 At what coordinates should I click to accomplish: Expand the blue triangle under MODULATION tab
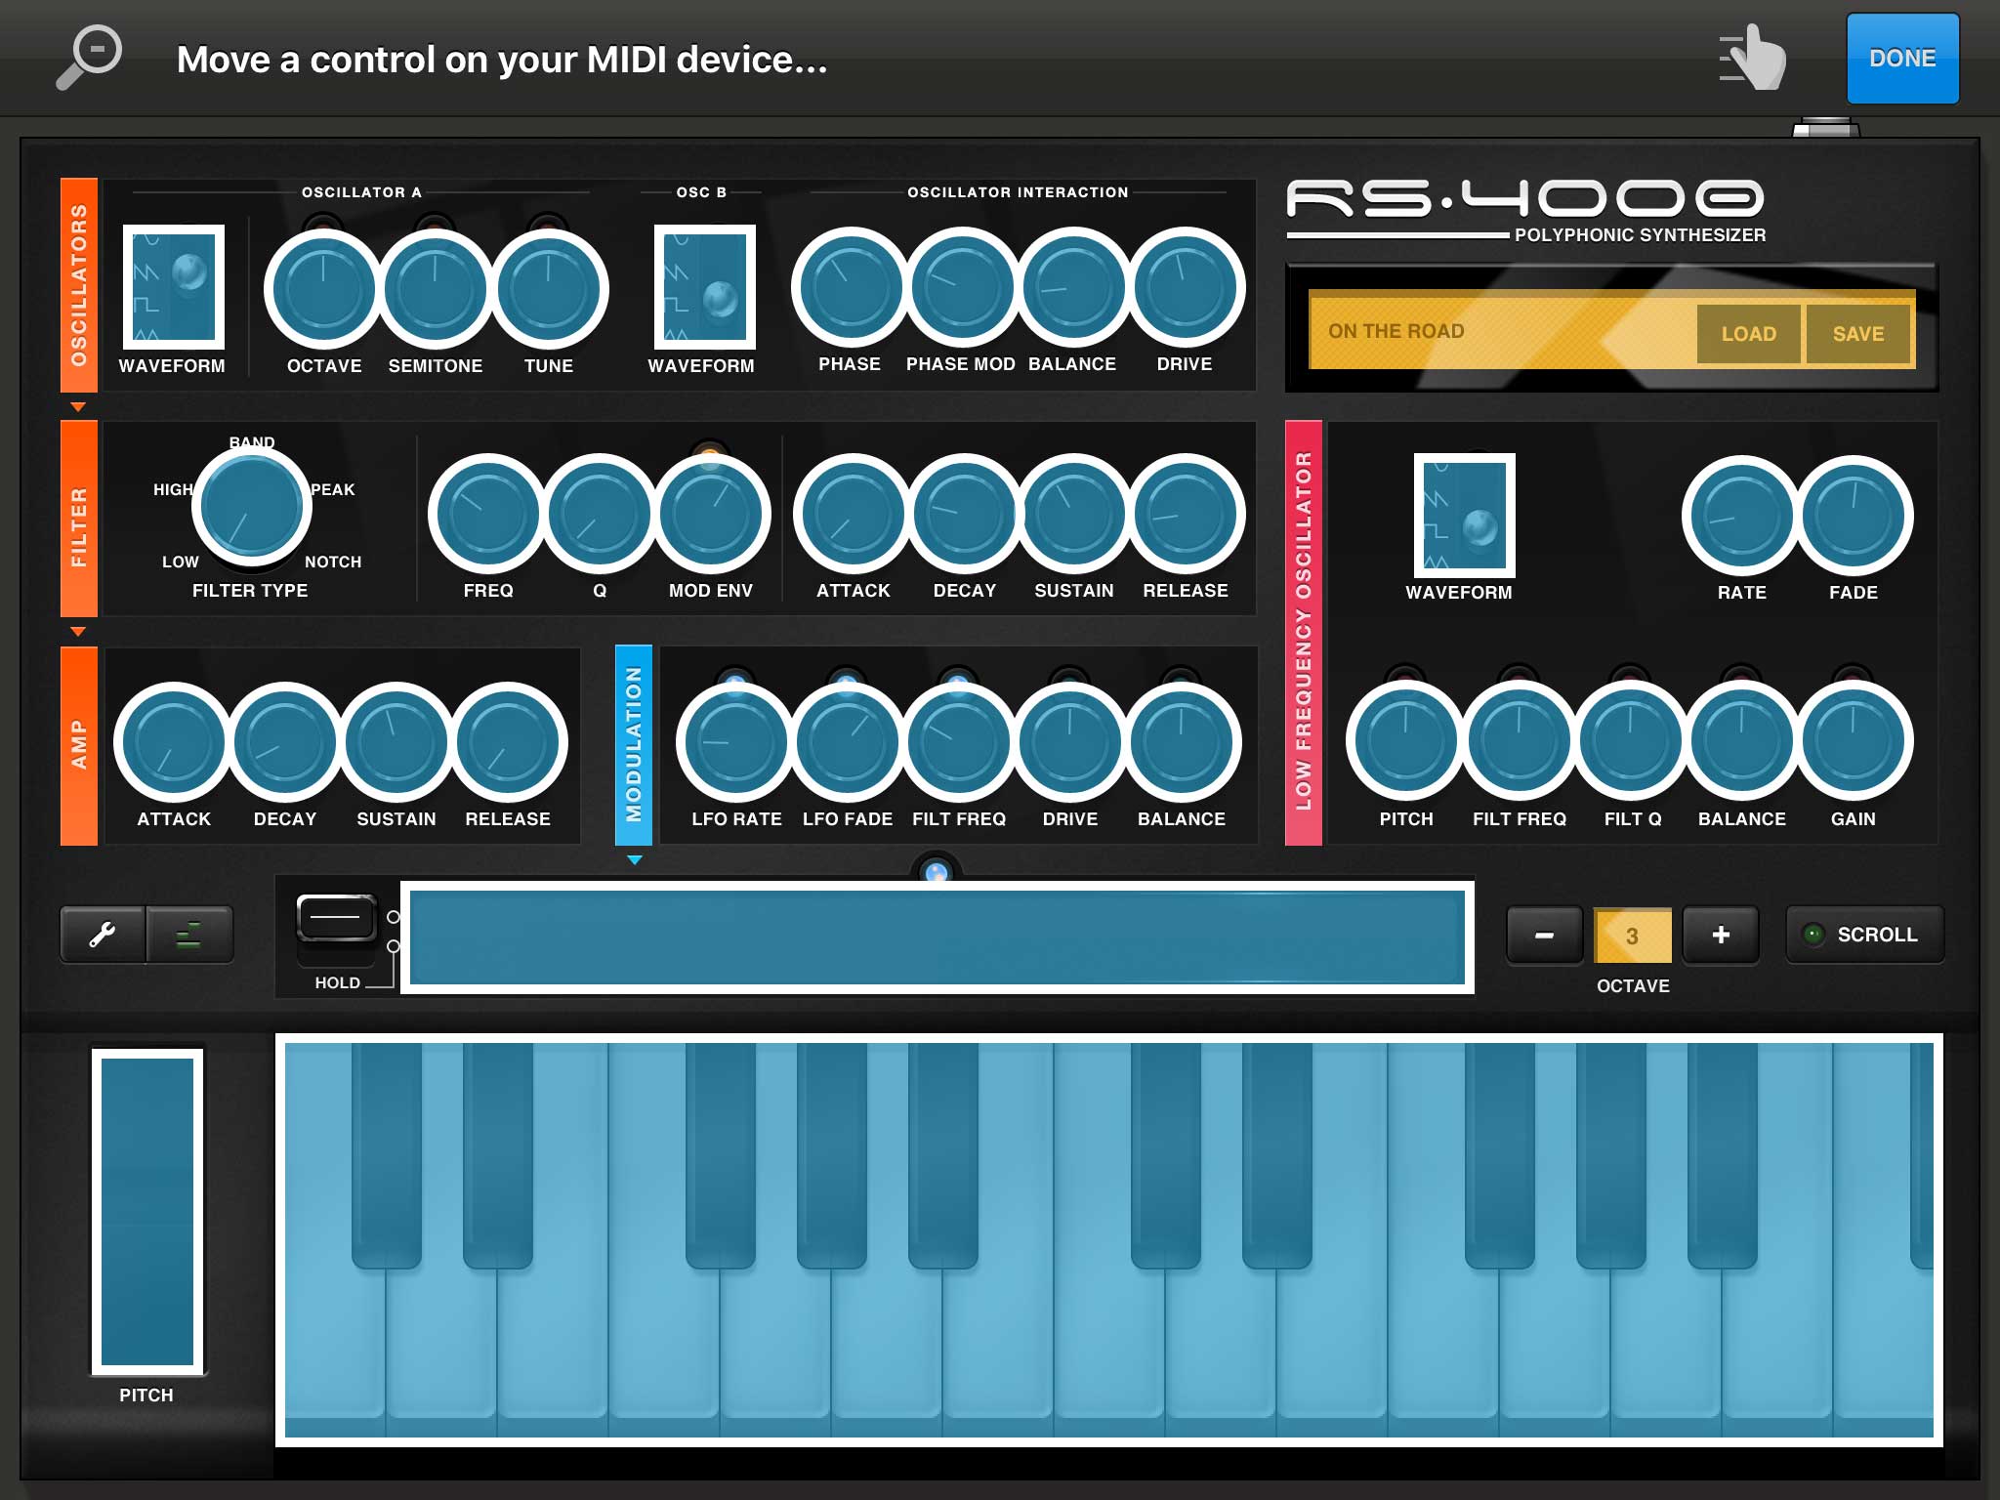635,860
